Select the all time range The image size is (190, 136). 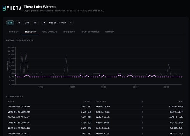(35, 23)
